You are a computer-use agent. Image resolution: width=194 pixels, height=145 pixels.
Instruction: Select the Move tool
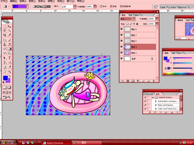(9, 27)
